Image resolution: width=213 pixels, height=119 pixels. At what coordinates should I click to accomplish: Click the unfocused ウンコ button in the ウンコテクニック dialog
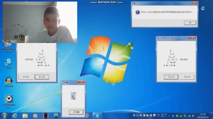click(x=187, y=77)
